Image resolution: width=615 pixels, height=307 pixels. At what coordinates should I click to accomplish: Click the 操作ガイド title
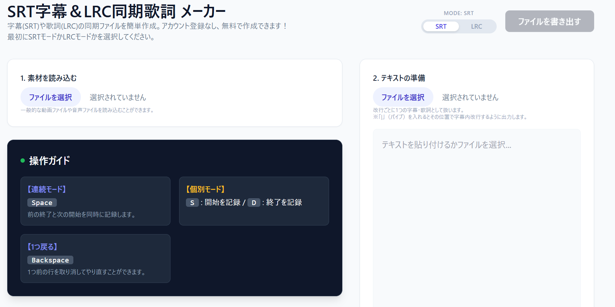click(50, 161)
